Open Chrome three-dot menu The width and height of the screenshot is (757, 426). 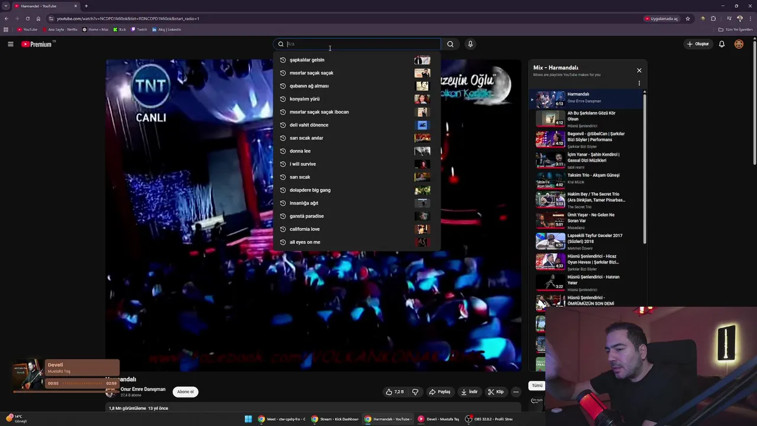750,18
